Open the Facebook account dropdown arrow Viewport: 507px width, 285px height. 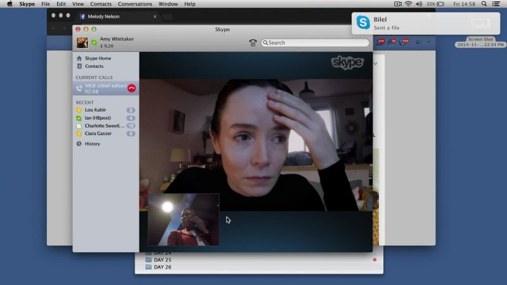(428, 42)
